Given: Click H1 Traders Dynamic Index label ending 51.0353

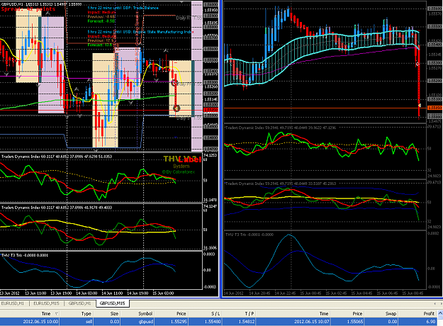Looking at the screenshot, I should pyautogui.click(x=57, y=156).
